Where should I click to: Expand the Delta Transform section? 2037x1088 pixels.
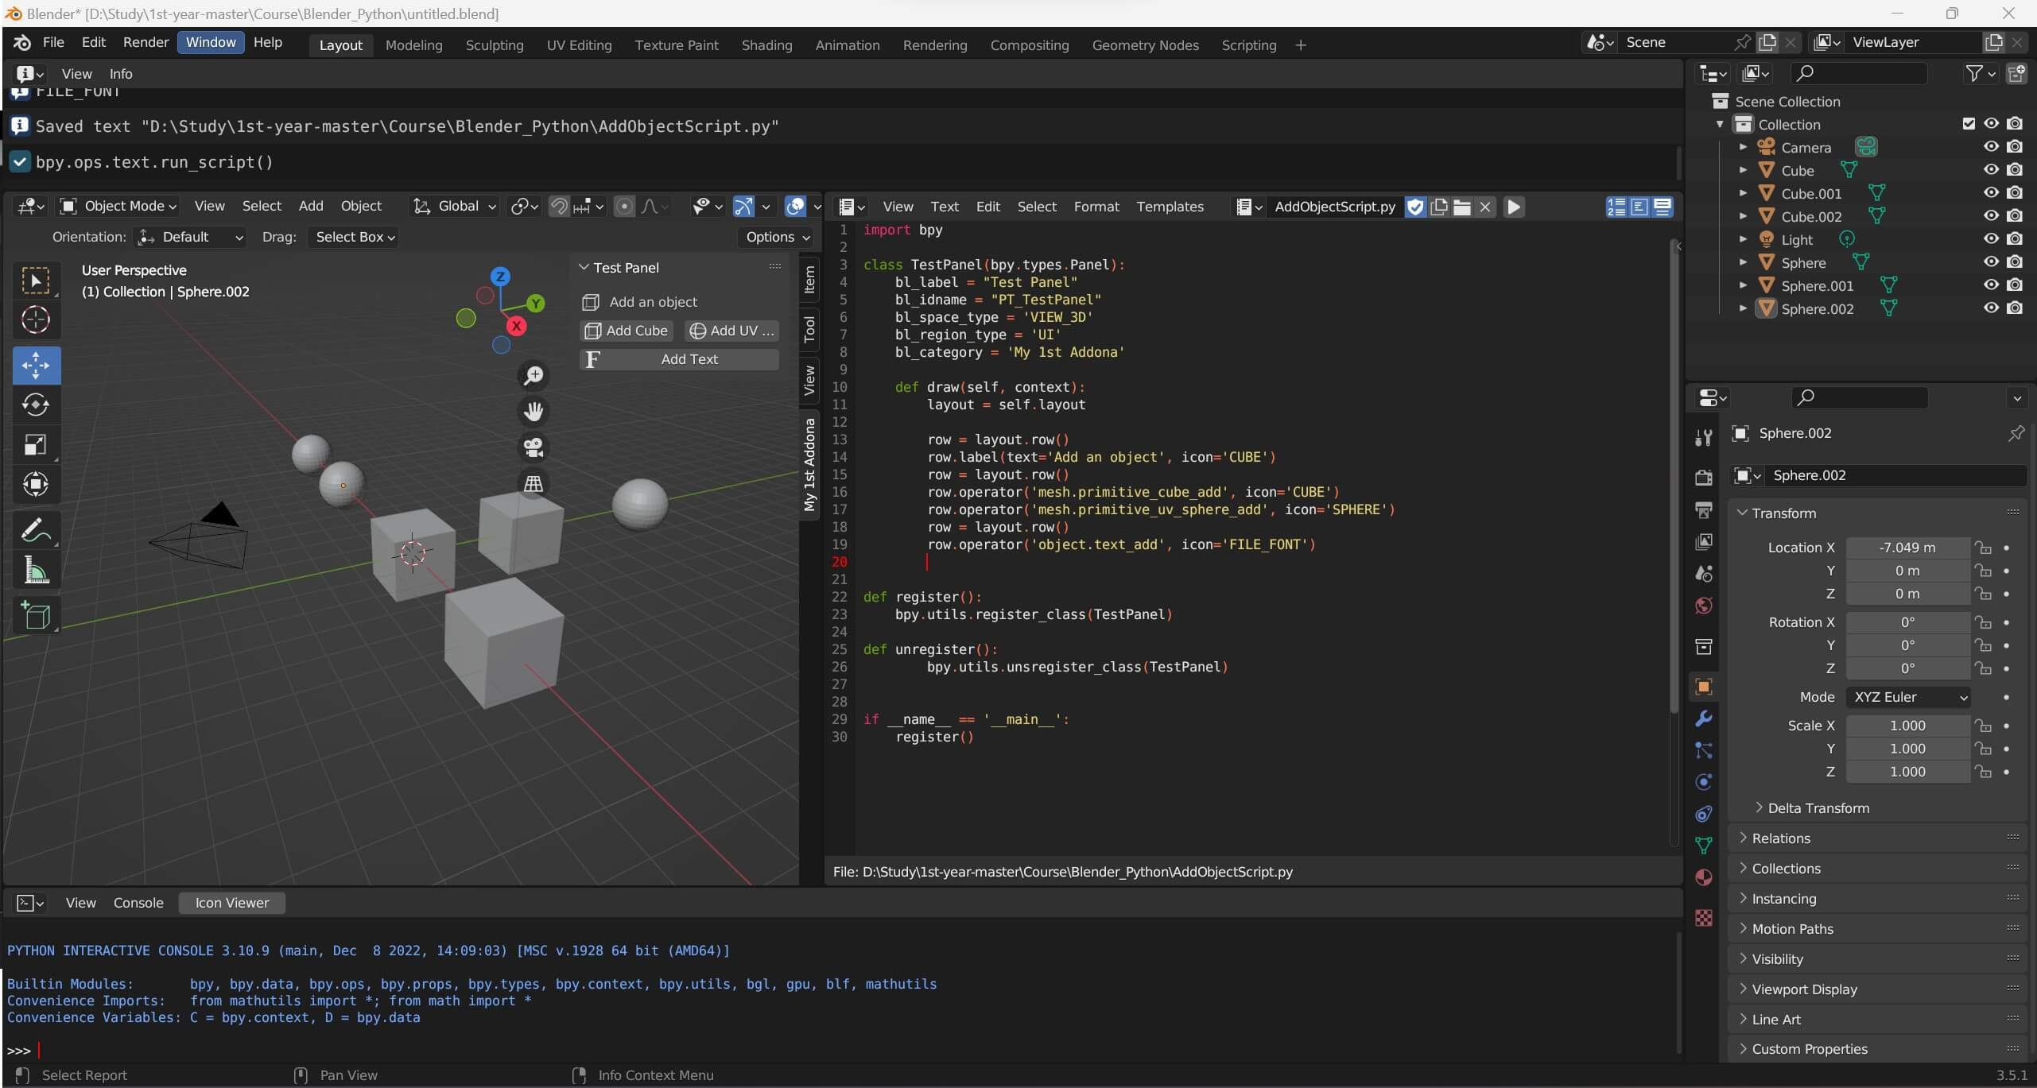1818,808
